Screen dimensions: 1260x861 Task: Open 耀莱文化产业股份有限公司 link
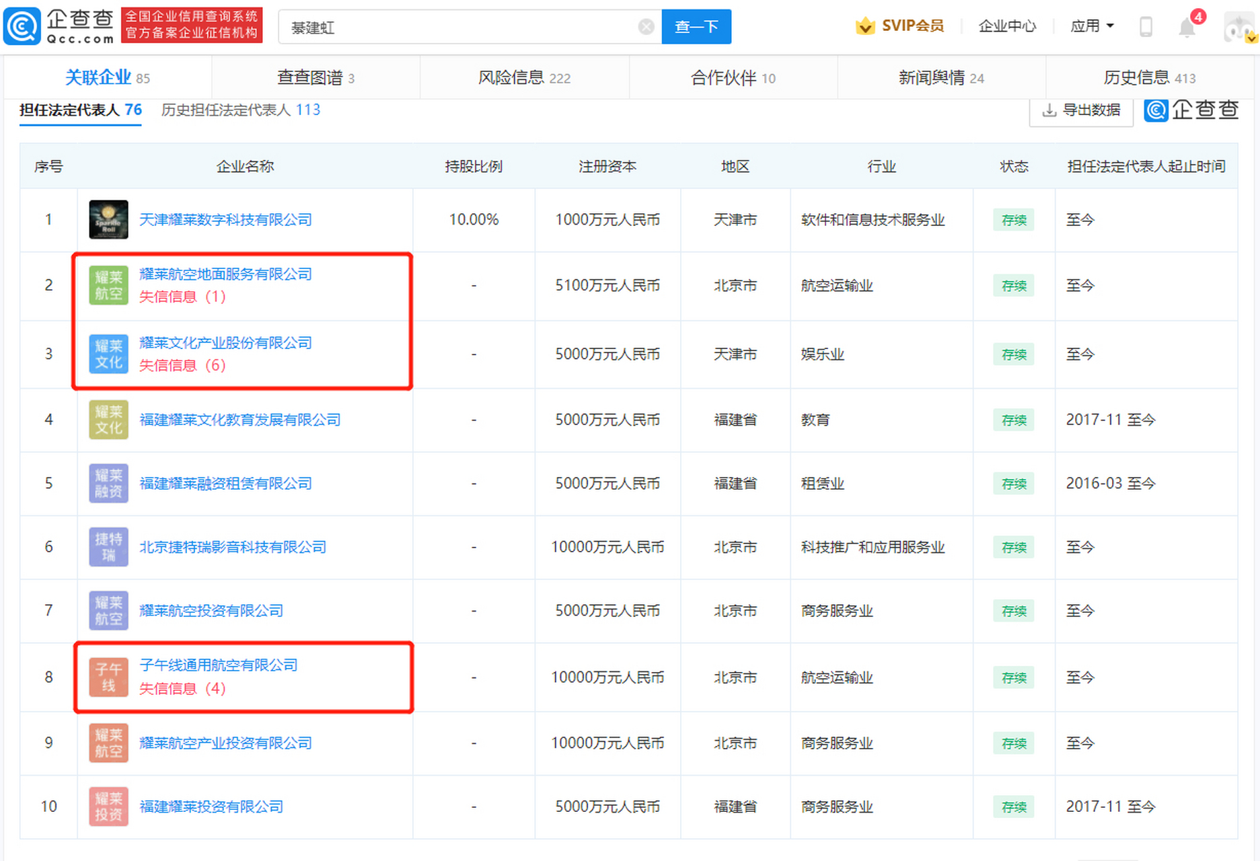pos(225,342)
